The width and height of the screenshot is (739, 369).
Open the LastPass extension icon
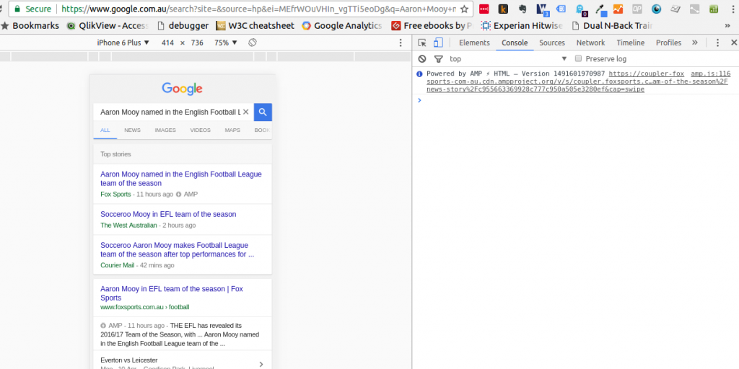pos(484,9)
